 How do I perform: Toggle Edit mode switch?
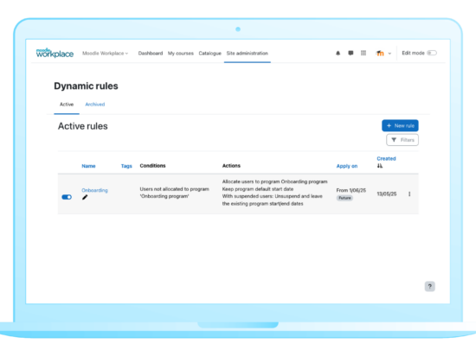(432, 53)
